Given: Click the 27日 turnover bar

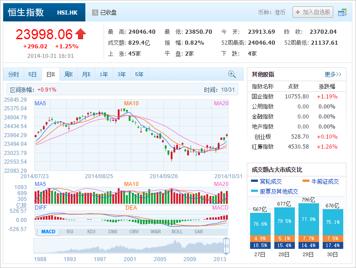Looking at the screenshot, I should coord(260,231).
